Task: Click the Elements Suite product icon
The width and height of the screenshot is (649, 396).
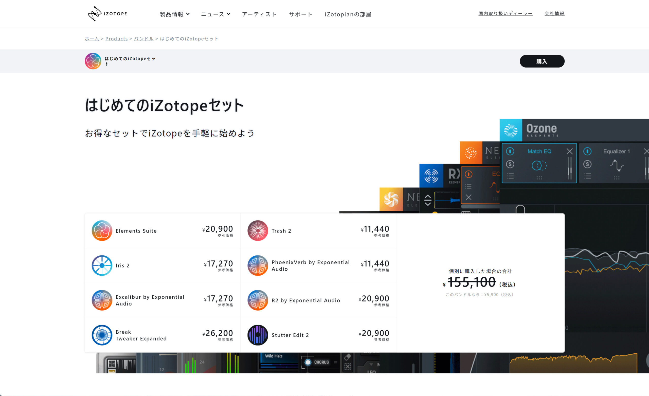Action: point(102,231)
